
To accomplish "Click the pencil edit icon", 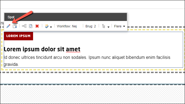I will 8,26.
